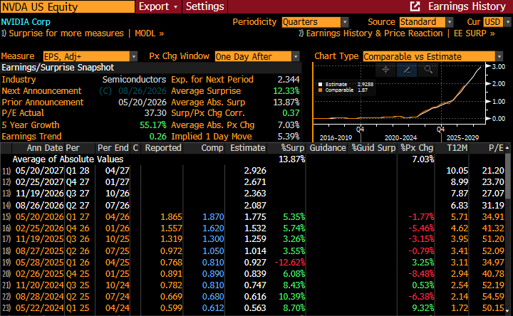Click the %Guid Surp column header
513x316 pixels.
(373, 148)
